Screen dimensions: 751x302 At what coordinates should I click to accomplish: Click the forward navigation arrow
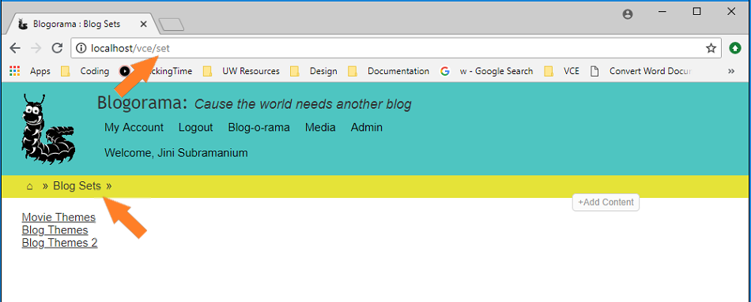pos(36,48)
